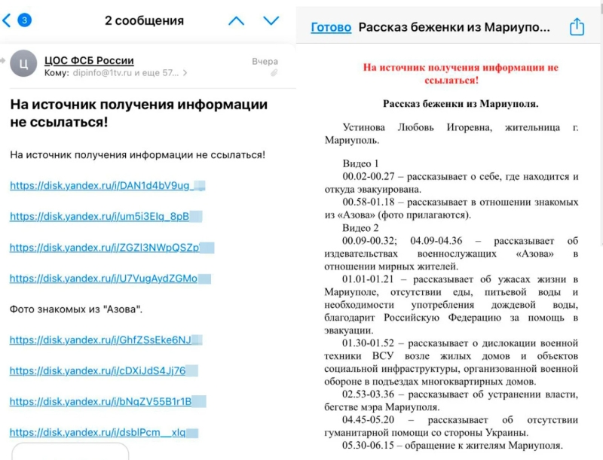Open the disk.yandex.ru link bNqZV55B1r1B
Image resolution: width=603 pixels, height=460 pixels.
tap(101, 402)
